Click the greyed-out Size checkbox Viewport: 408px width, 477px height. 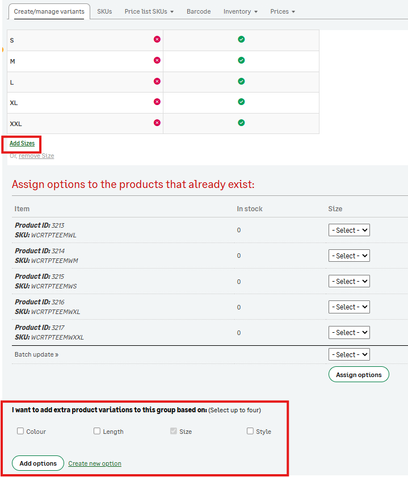coord(174,431)
